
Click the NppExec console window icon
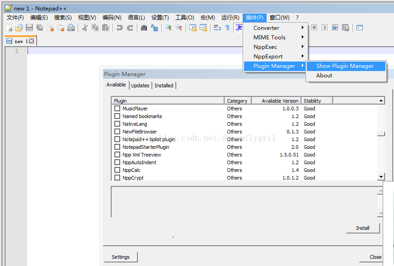click(360, 28)
